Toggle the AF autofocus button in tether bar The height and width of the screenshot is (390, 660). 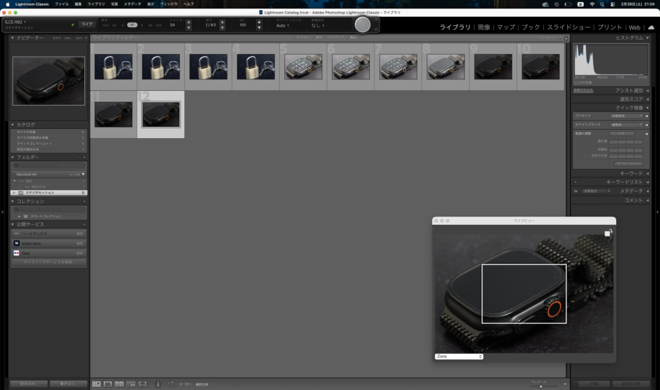pos(132,24)
